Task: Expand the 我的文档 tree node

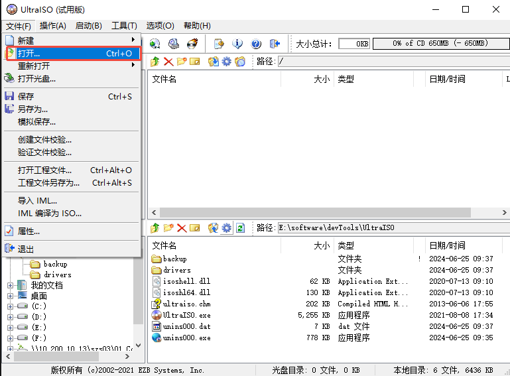Action: click(11, 286)
